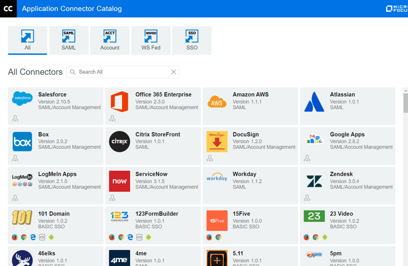This screenshot has width=408, height=266.
Task: Click the Atlassian logo icon
Action: tap(314, 102)
